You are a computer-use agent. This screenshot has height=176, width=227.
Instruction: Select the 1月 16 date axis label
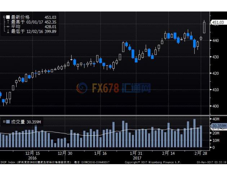click(x=100, y=153)
